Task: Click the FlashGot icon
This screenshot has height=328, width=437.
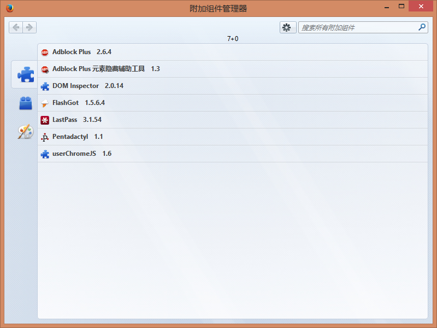Action: pyautogui.click(x=45, y=103)
